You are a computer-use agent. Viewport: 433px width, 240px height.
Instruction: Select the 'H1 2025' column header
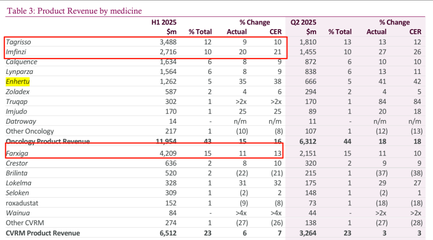(164, 22)
